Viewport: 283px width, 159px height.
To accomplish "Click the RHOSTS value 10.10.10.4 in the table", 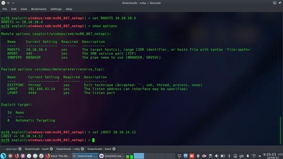I will pyautogui.click(x=36, y=49).
